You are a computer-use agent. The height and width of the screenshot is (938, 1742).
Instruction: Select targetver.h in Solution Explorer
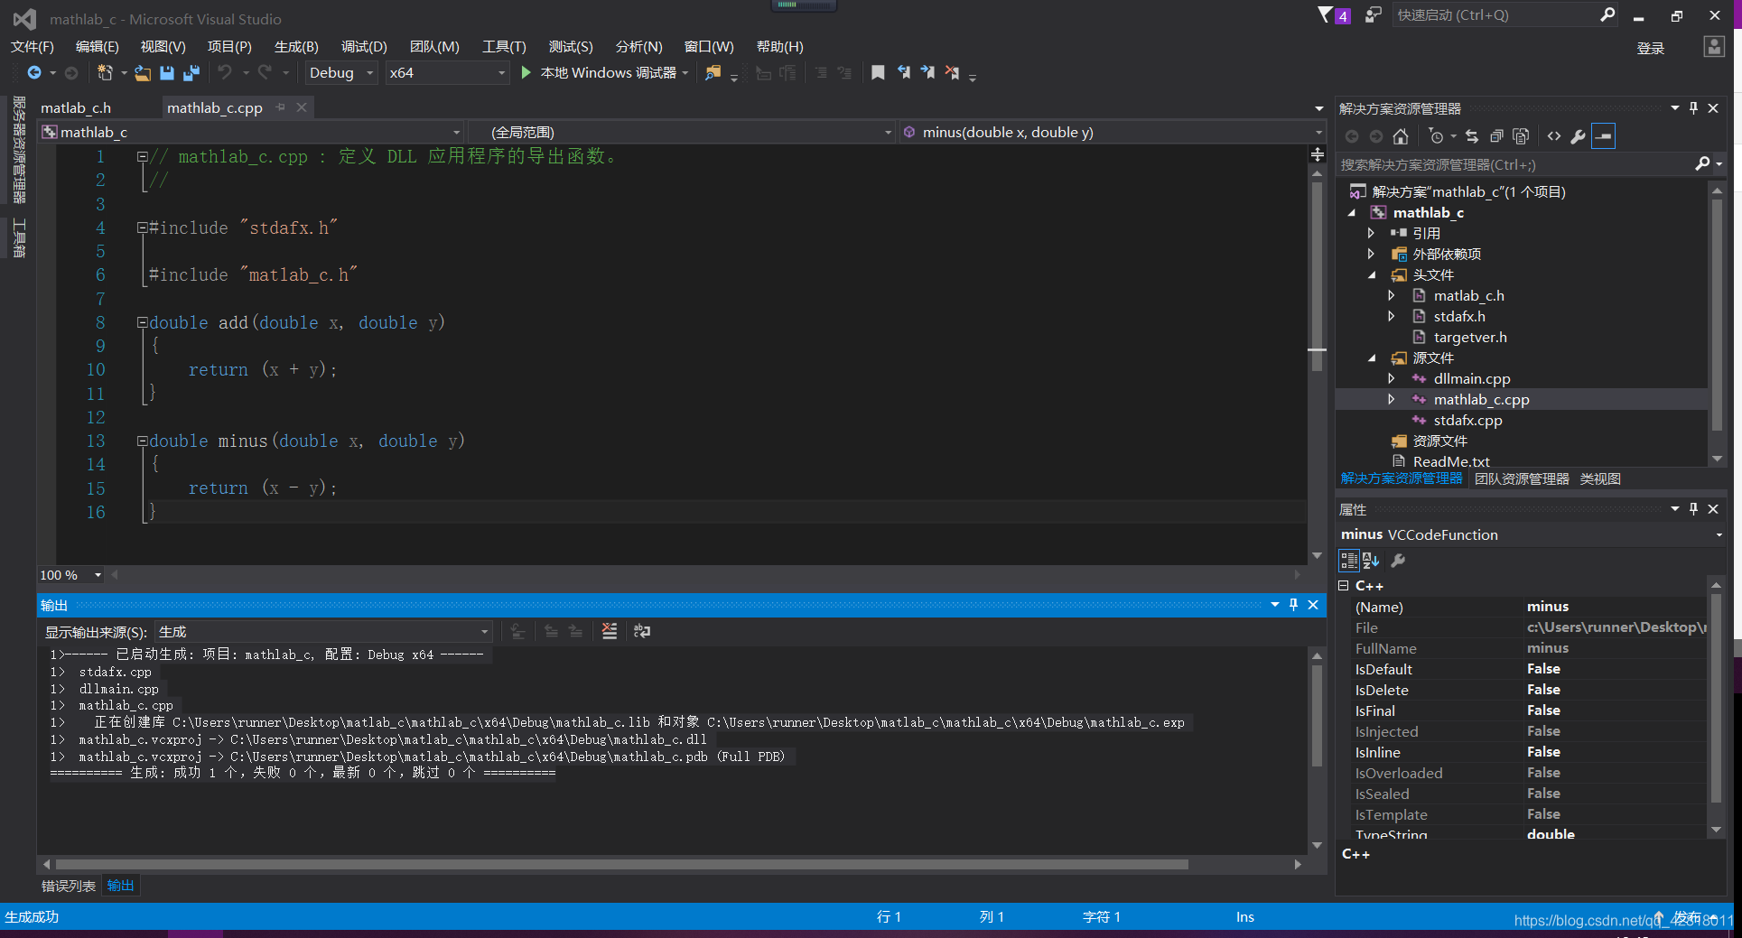1469,338
